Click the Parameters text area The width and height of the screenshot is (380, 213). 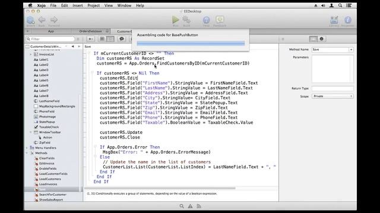point(332,69)
